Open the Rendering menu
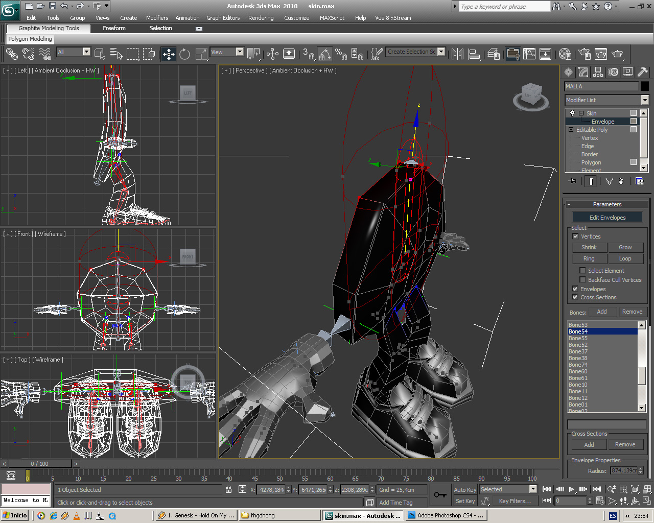This screenshot has width=654, height=523. click(261, 18)
